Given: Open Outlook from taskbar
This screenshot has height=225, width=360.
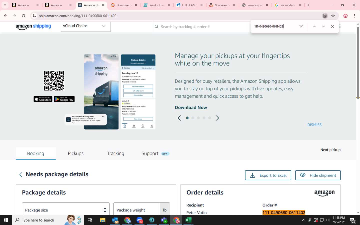Looking at the screenshot, I should [115, 220].
